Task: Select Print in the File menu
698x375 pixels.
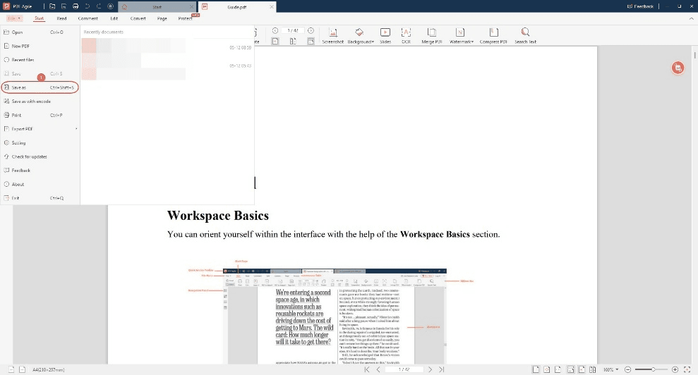Action: [40, 115]
